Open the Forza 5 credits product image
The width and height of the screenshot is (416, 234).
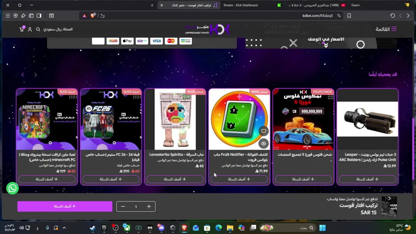(303, 119)
